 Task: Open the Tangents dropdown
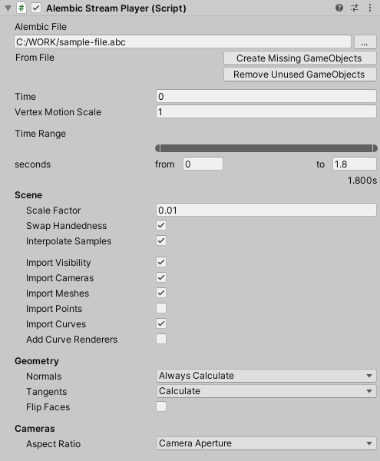point(266,391)
